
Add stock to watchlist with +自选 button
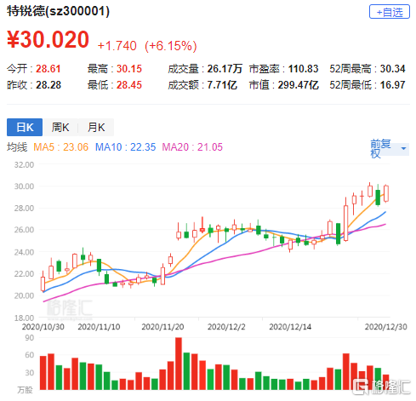pos(389,12)
